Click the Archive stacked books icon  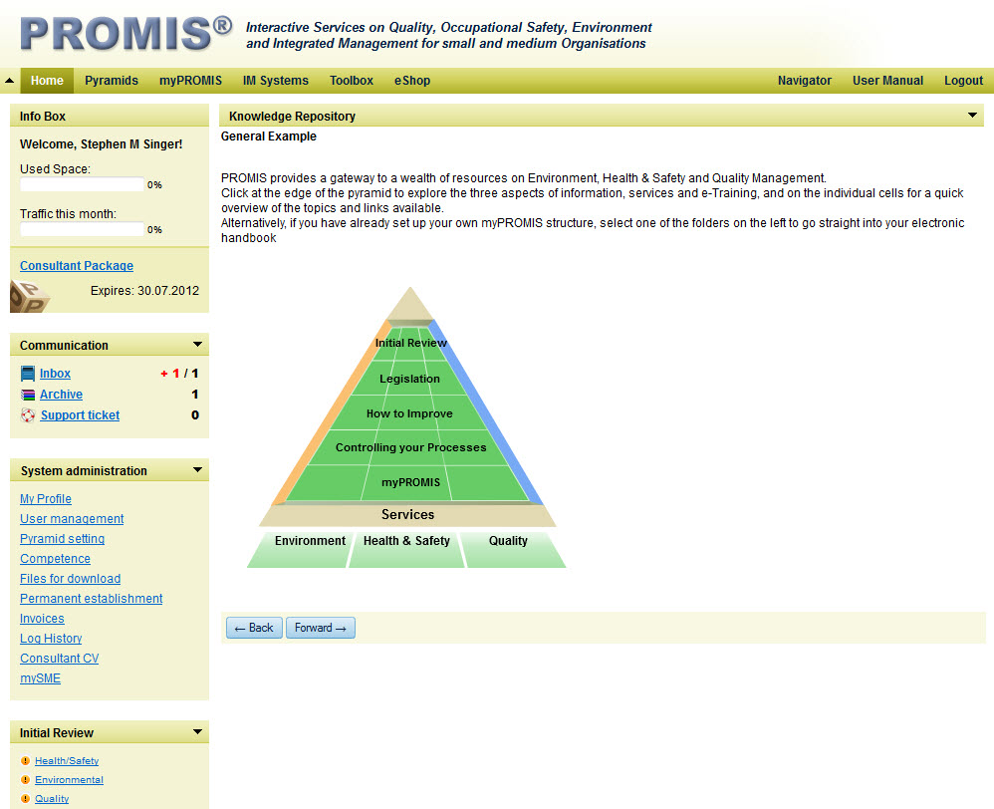click(x=28, y=395)
